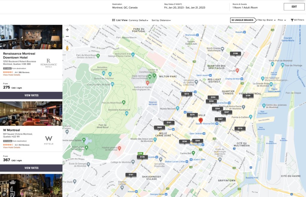The width and height of the screenshot is (306, 197).
Task: Click the red destination pin on map
Action: pyautogui.click(x=201, y=121)
